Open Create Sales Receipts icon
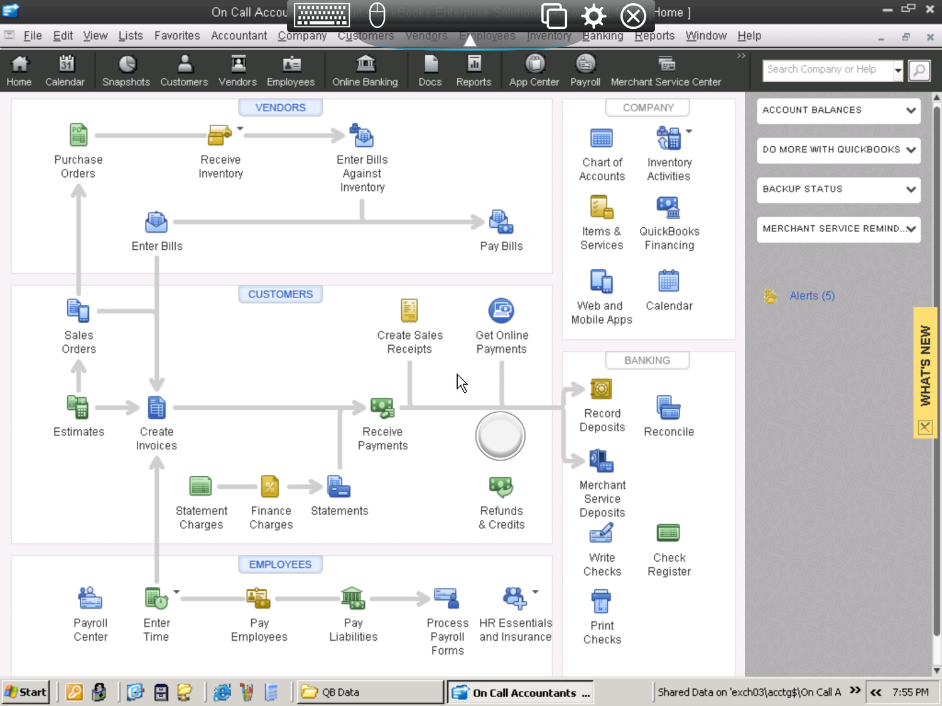The image size is (942, 706). tap(409, 311)
